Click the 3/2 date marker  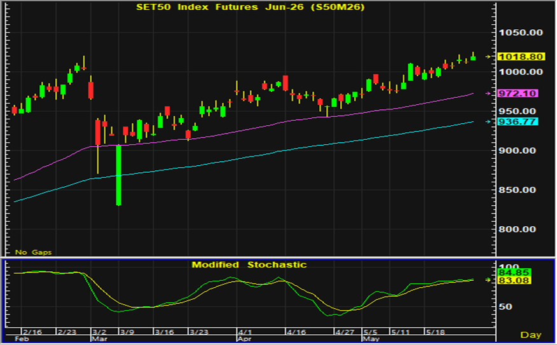click(x=99, y=332)
